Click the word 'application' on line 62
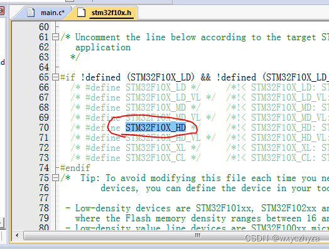329x249 pixels. (x=103, y=48)
